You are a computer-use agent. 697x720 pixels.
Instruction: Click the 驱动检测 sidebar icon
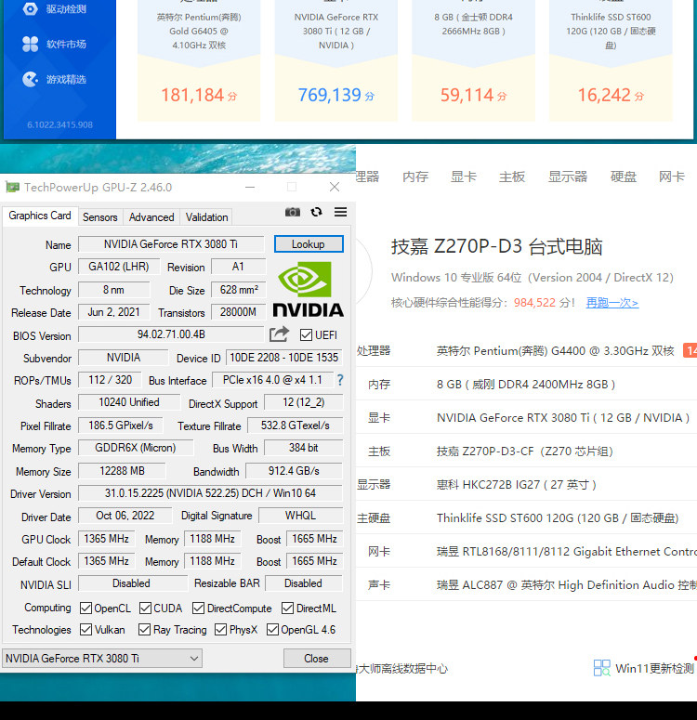[x=31, y=8]
